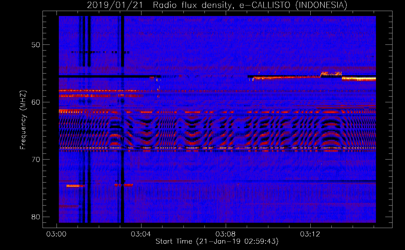Click the 'Frequency (MHZ)' y-axis label
This screenshot has height=250, width=405.
(x=23, y=120)
